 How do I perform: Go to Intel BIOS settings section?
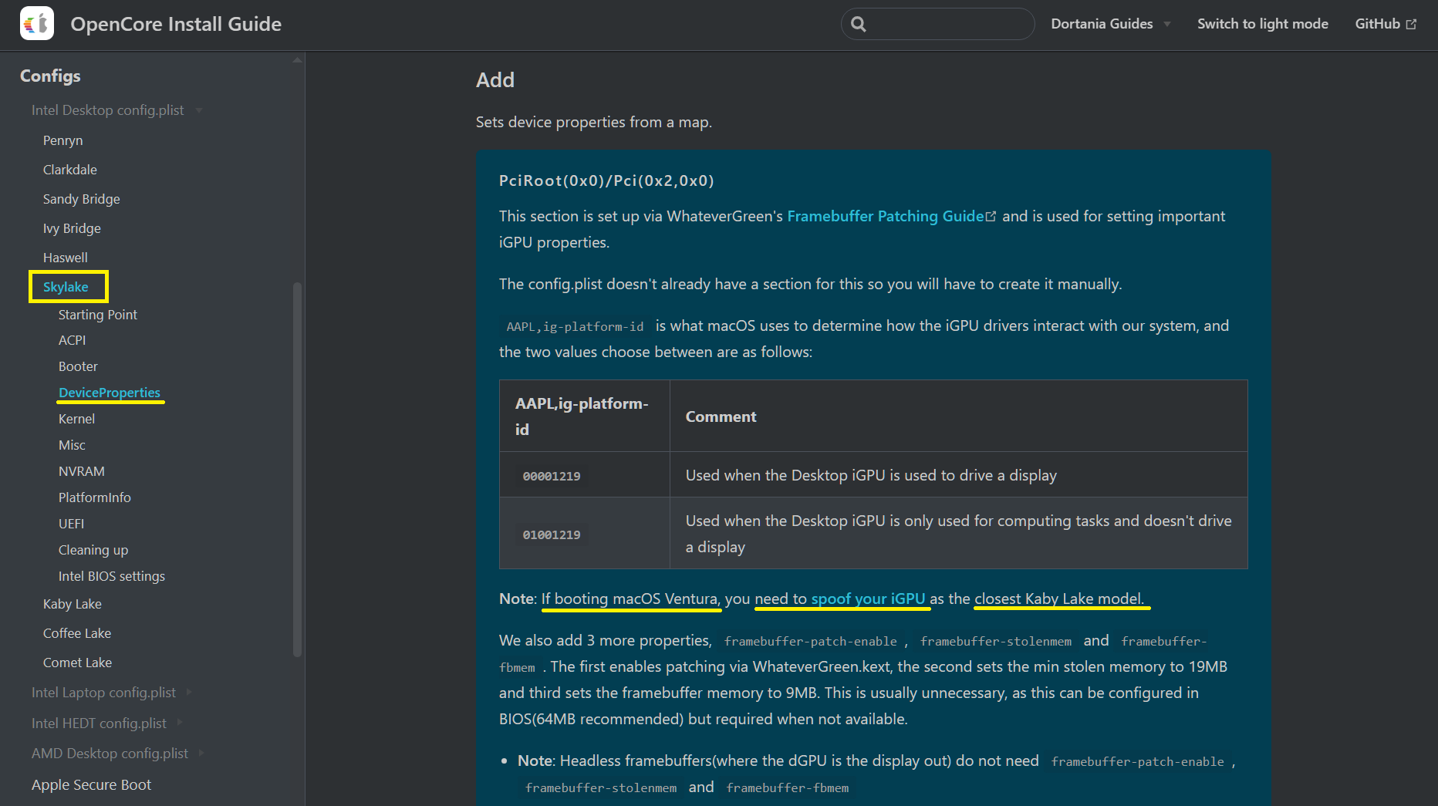112,576
